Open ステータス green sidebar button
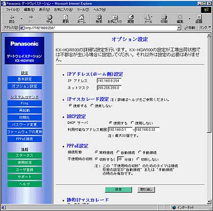Viewport: 213px width, 211px height. click(24, 155)
